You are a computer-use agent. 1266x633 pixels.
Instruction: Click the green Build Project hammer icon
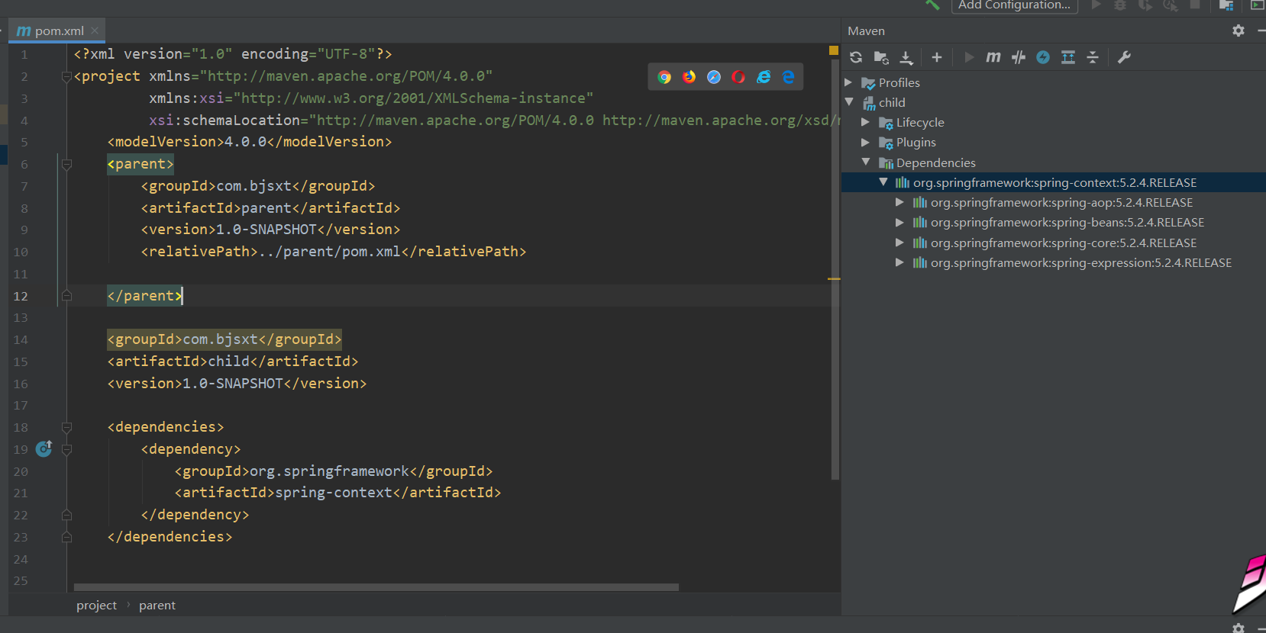pos(932,5)
